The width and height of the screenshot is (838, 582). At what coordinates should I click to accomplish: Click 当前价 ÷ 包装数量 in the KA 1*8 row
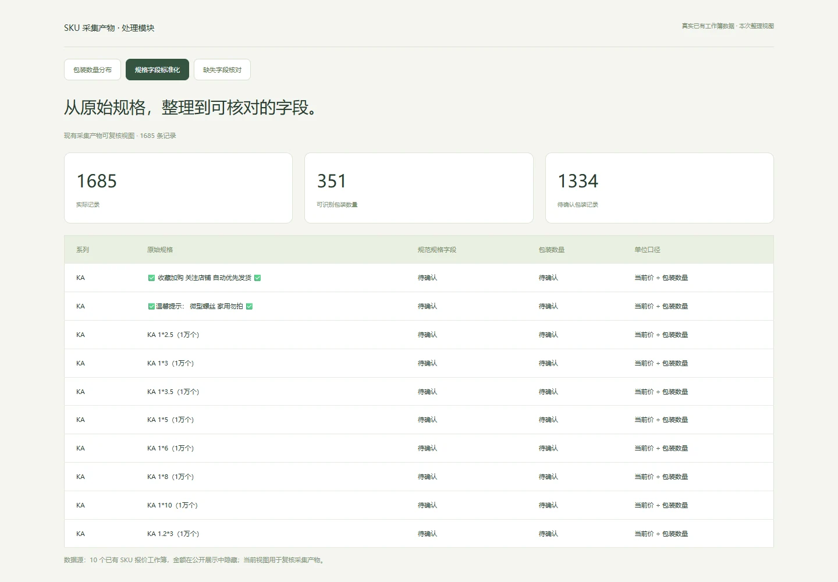tap(661, 477)
